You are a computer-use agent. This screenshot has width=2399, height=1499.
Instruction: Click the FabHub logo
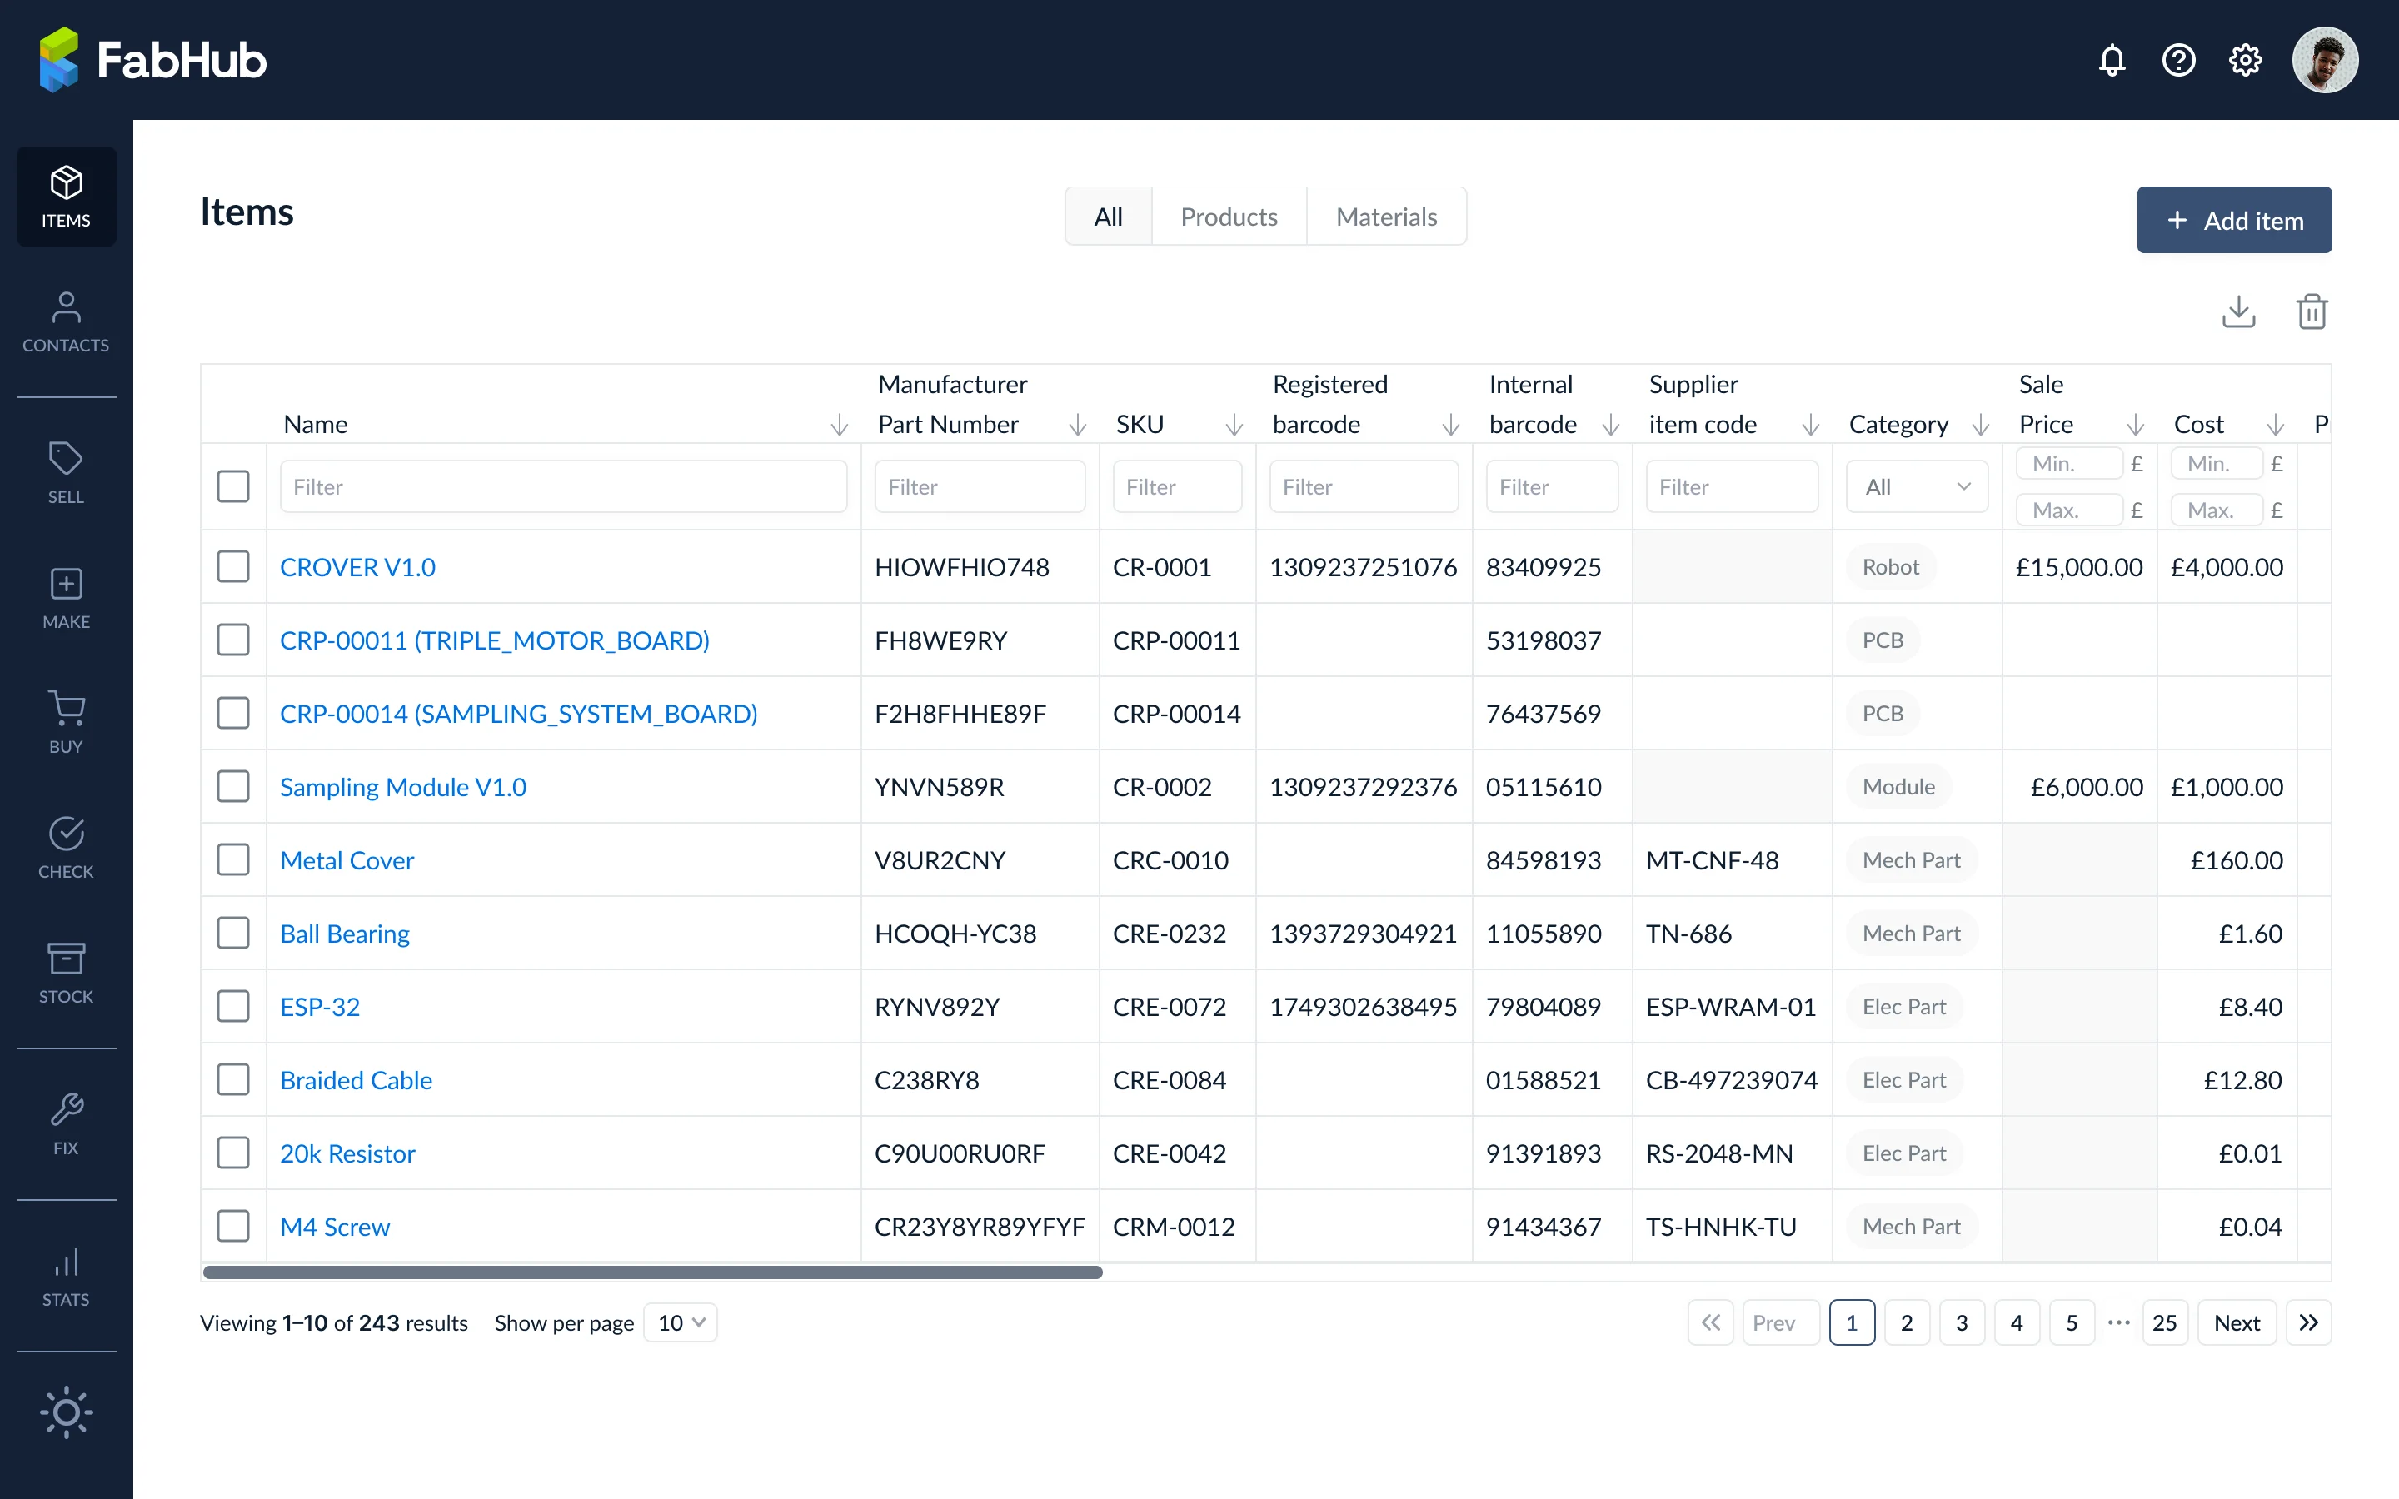coord(152,61)
